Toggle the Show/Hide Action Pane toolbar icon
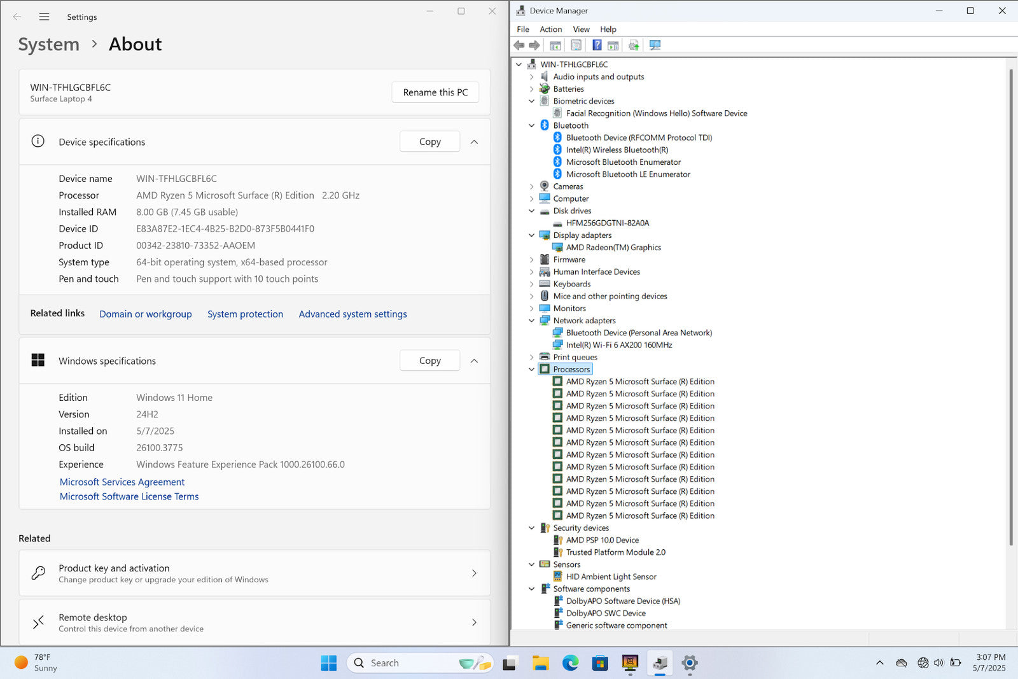This screenshot has width=1018, height=679. 613,45
